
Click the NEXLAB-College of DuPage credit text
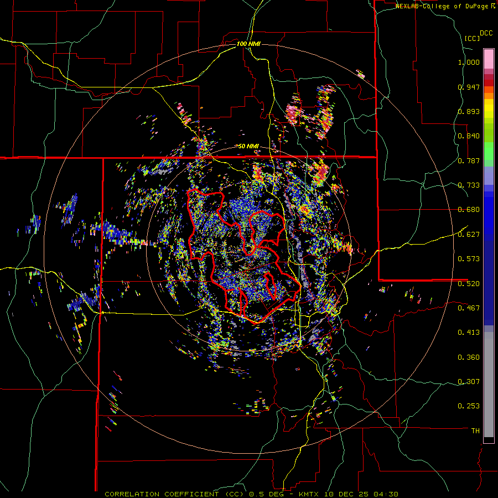click(443, 6)
